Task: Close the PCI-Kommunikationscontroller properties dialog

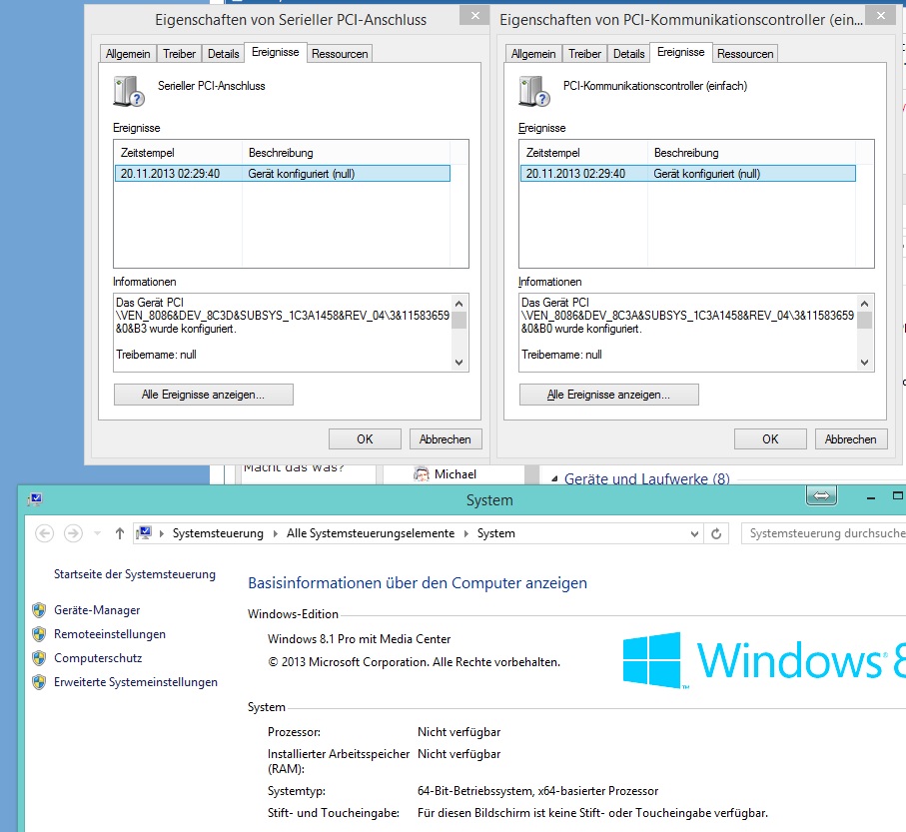Action: (x=881, y=16)
